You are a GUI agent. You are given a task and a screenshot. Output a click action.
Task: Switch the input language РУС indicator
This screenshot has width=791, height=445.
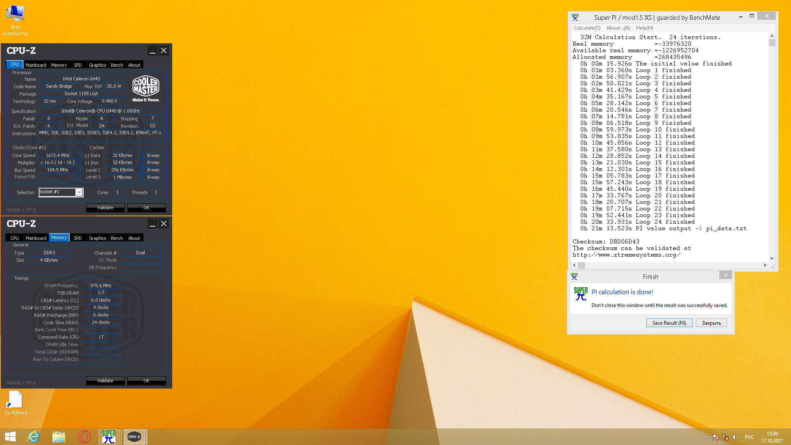point(749,437)
